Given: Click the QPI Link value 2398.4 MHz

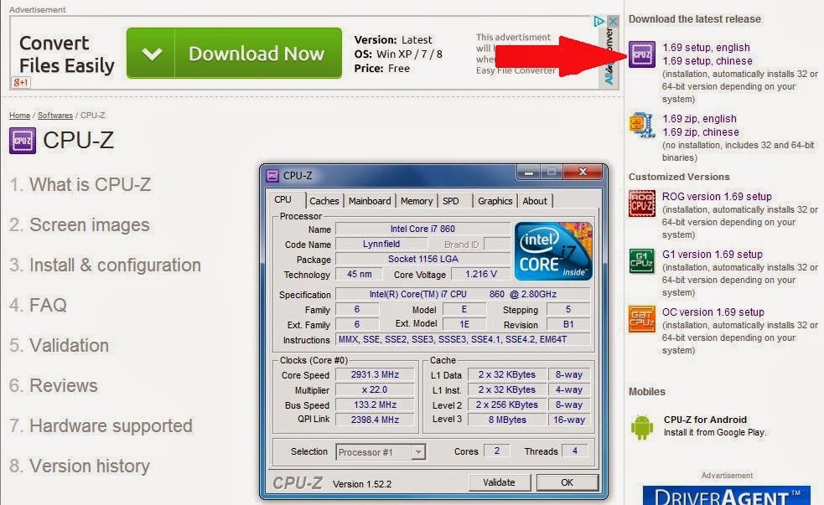Looking at the screenshot, I should pos(375,420).
